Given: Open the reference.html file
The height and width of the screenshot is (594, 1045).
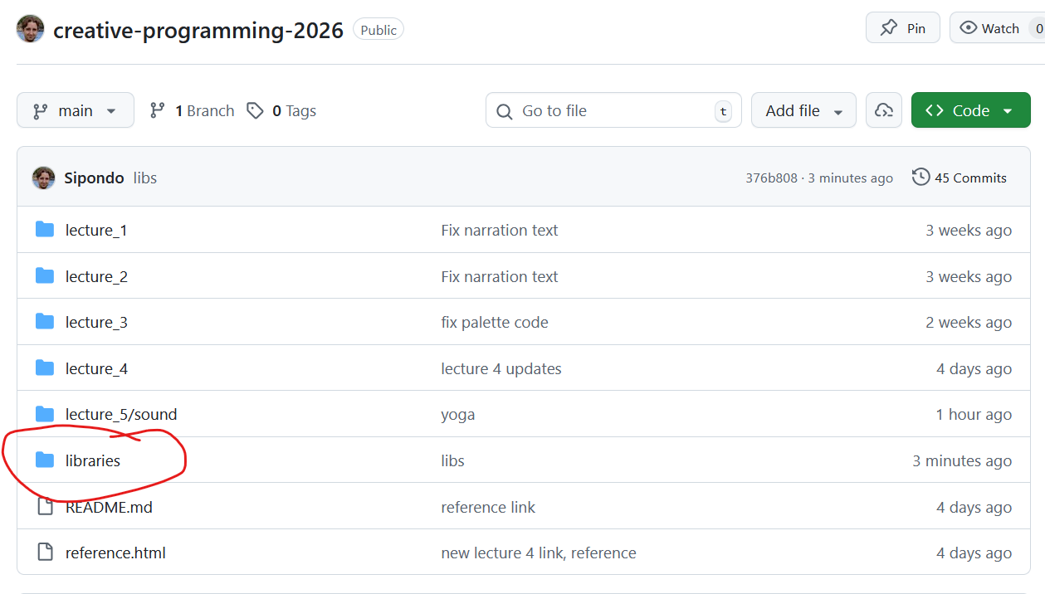Looking at the screenshot, I should 115,553.
